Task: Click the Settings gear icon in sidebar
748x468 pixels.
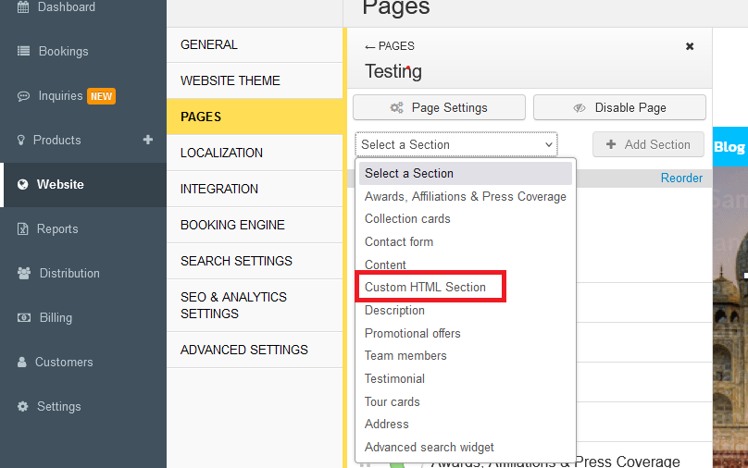Action: tap(23, 407)
